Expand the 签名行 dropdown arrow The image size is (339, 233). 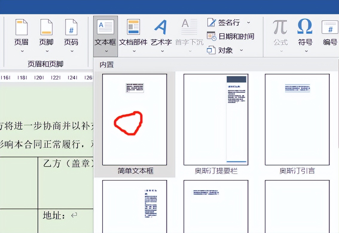[249, 22]
